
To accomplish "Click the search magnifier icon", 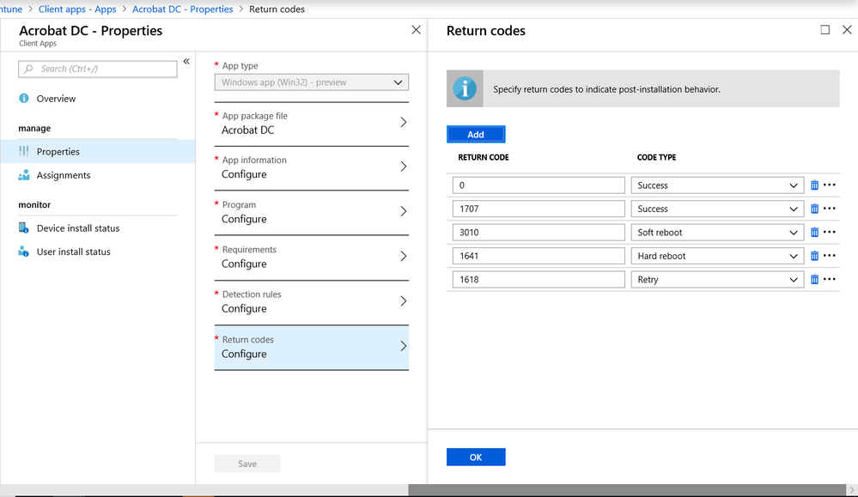I will [x=28, y=69].
